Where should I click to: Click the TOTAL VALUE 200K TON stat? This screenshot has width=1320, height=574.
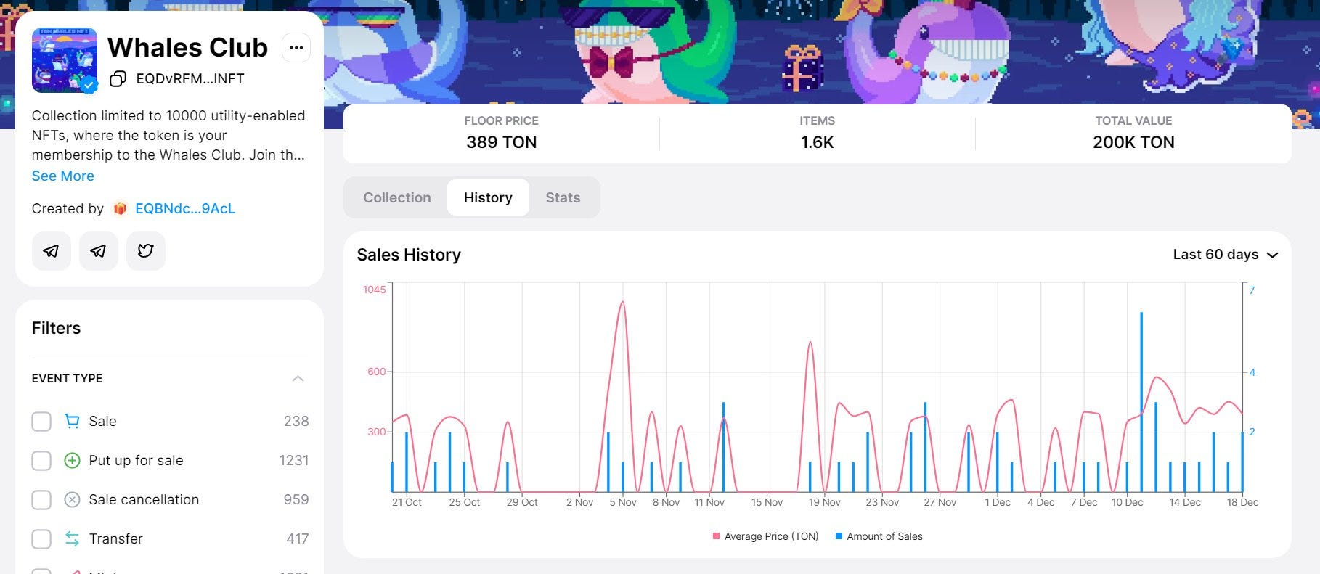1133,142
